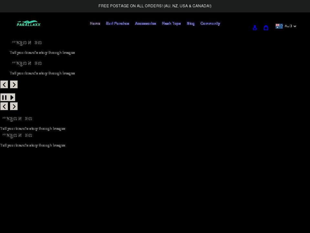
Task: Click the upper slideshow next arrow
Action: coord(14,84)
